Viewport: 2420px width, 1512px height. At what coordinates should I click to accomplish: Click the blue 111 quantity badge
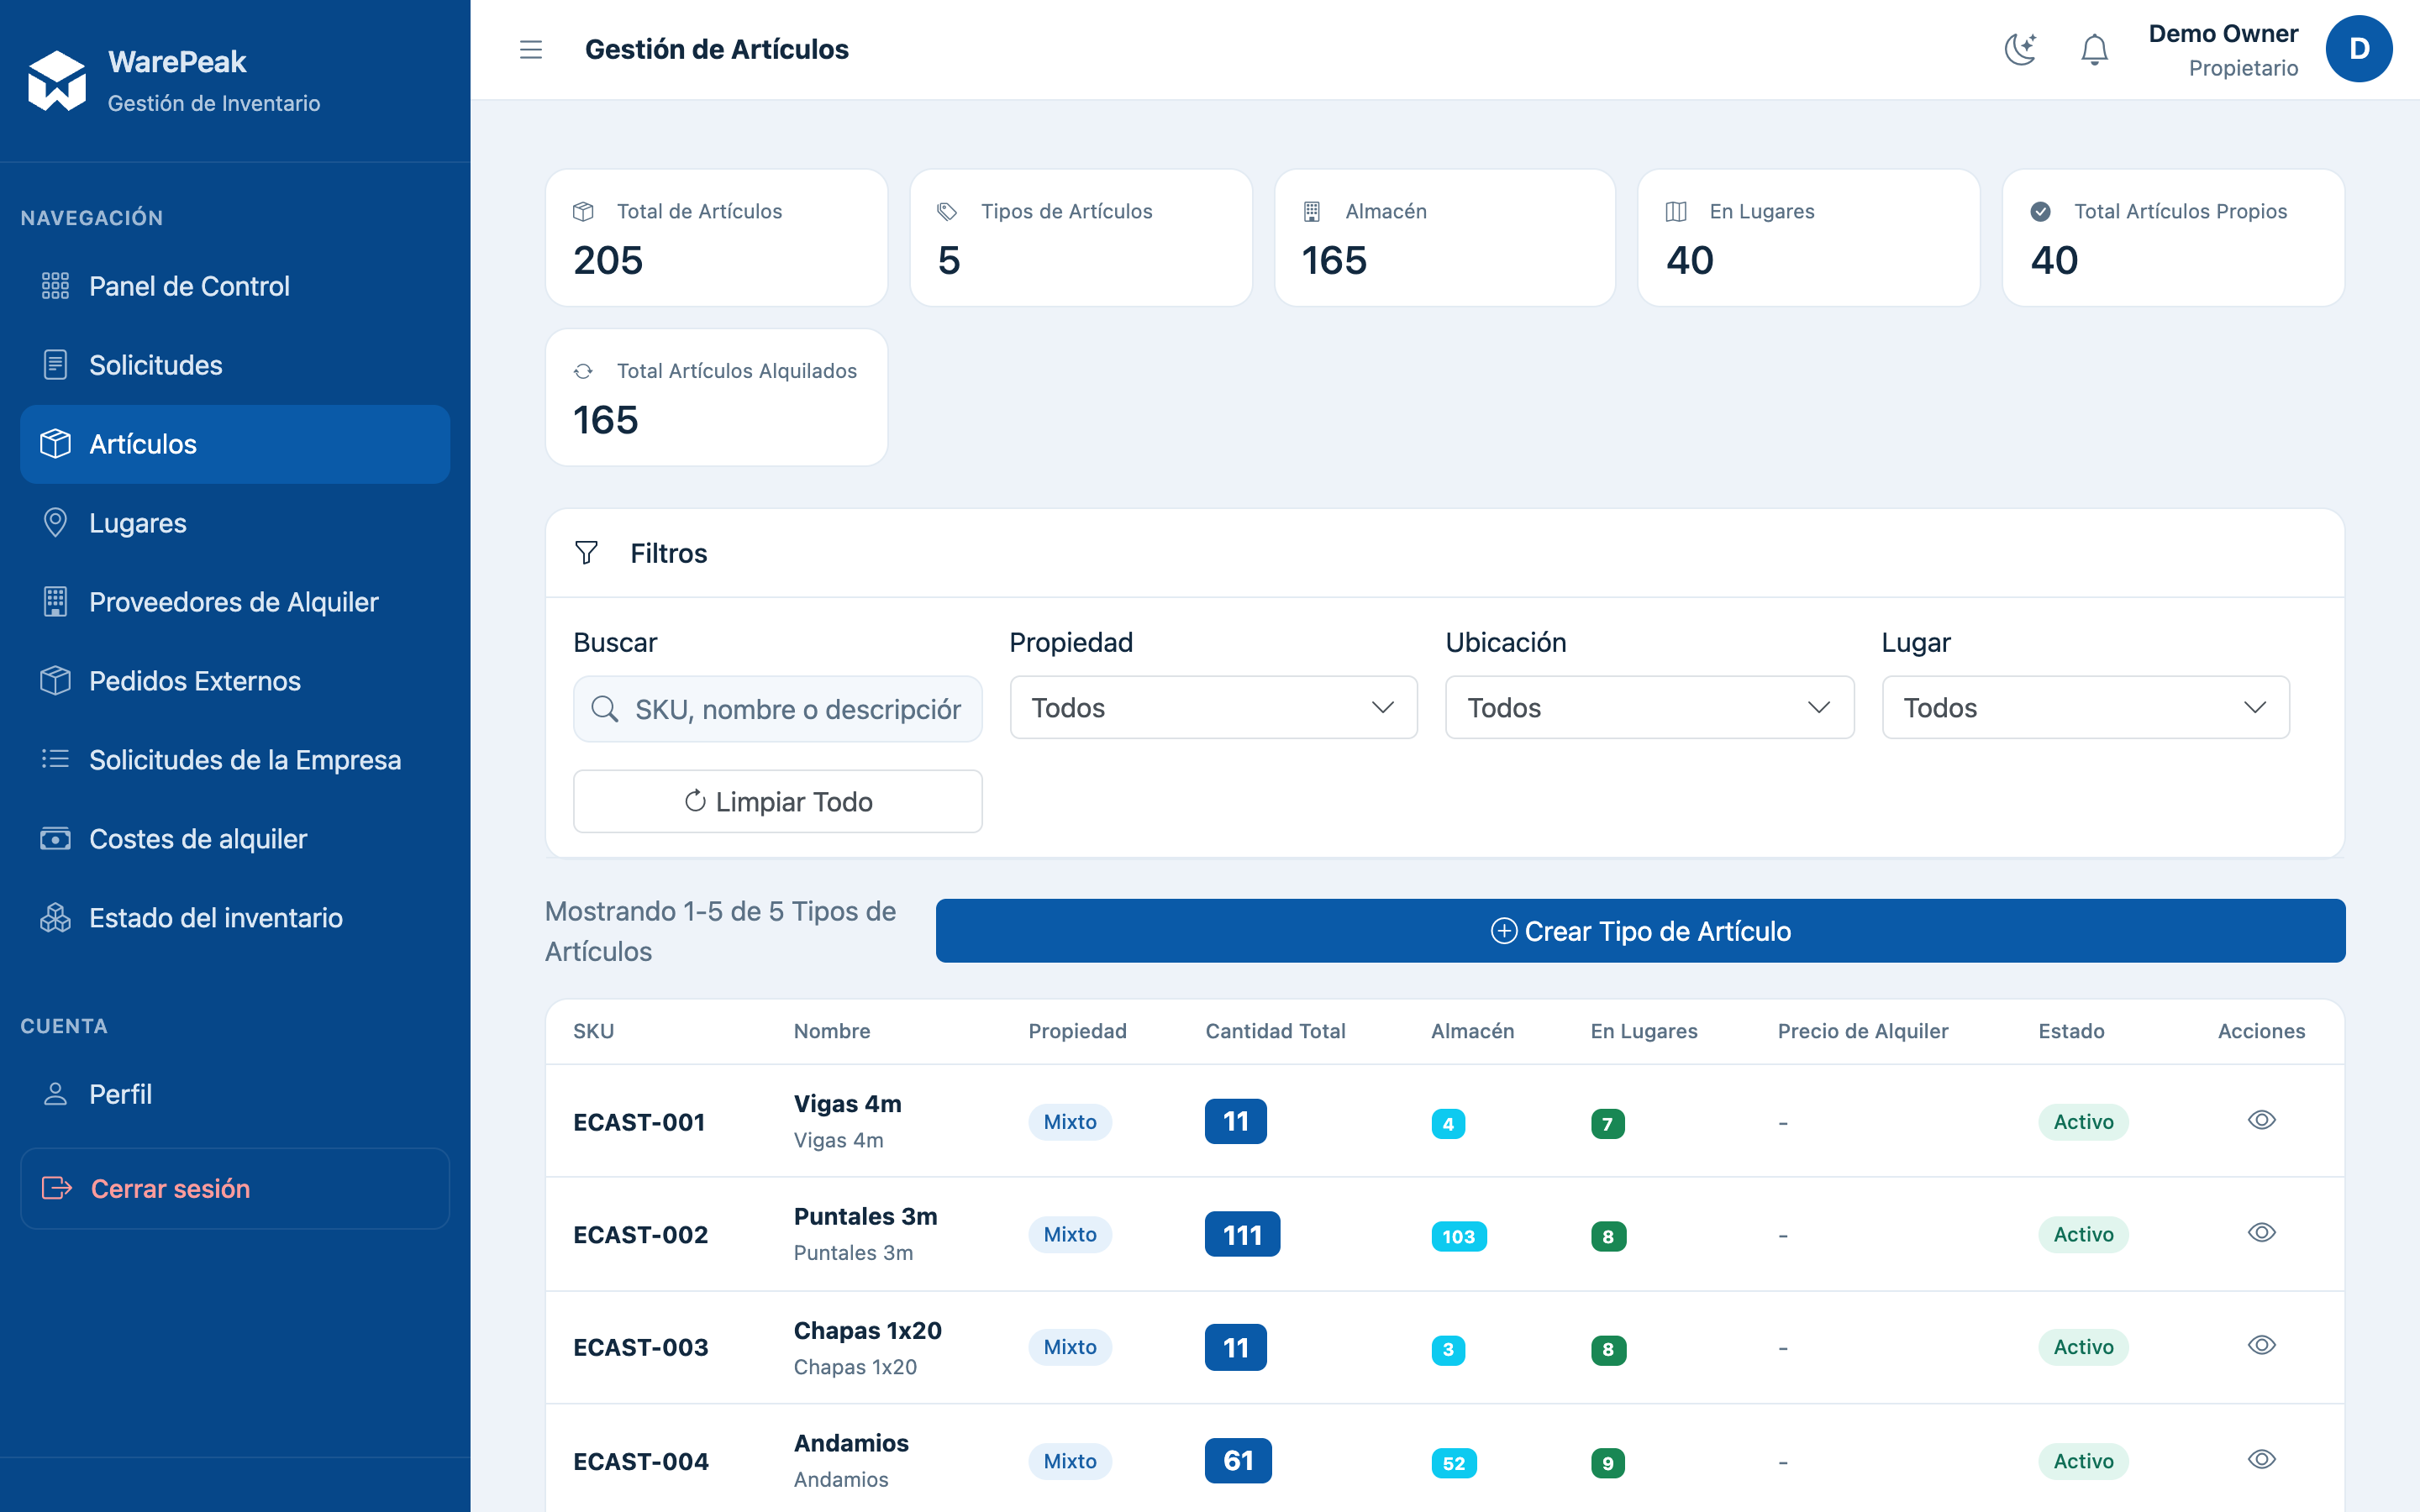[x=1242, y=1235]
